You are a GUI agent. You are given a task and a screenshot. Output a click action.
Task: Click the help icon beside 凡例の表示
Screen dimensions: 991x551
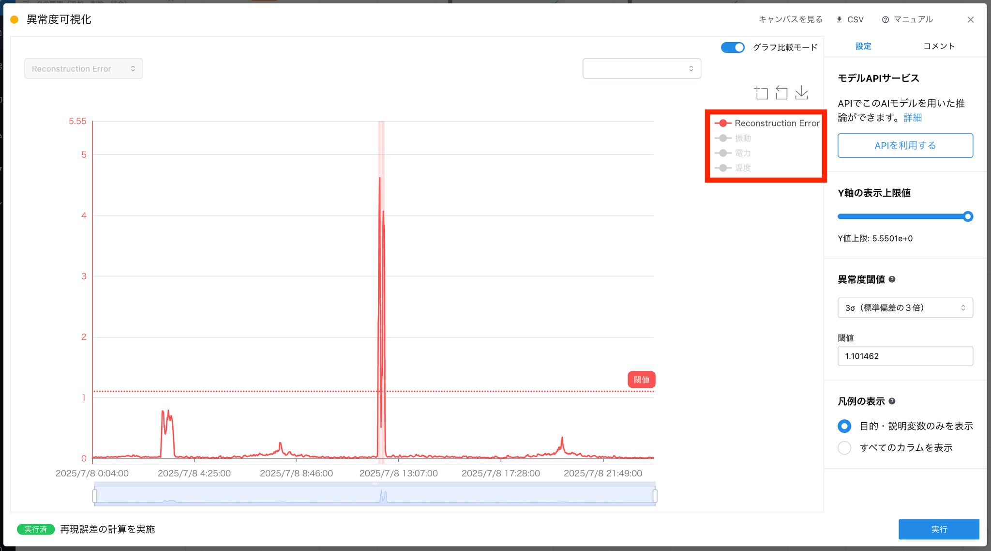coord(892,401)
